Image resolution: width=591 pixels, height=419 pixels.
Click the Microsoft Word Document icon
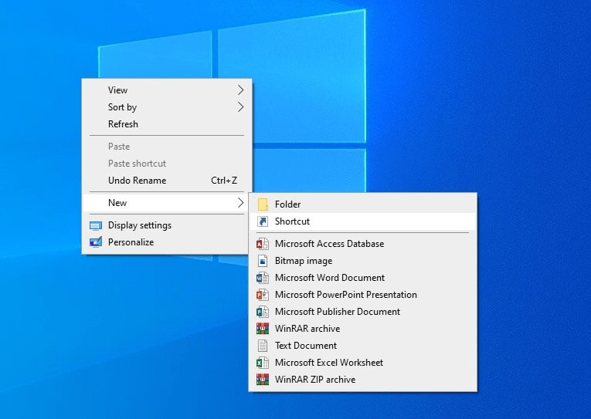[263, 278]
